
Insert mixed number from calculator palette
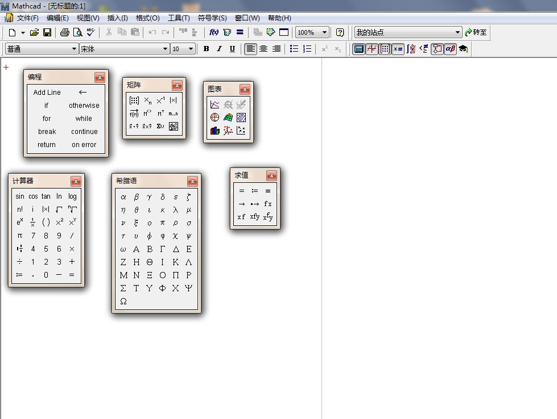coord(19,249)
